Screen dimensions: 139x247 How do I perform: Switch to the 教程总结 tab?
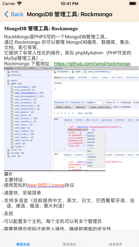[23, 244]
